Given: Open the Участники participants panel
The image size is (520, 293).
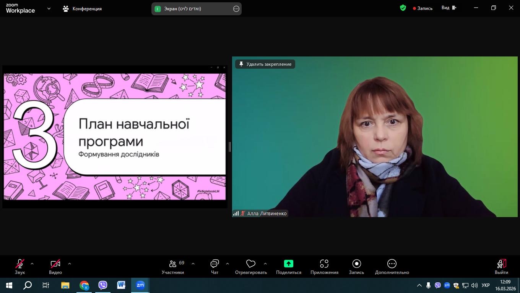Looking at the screenshot, I should click(173, 264).
